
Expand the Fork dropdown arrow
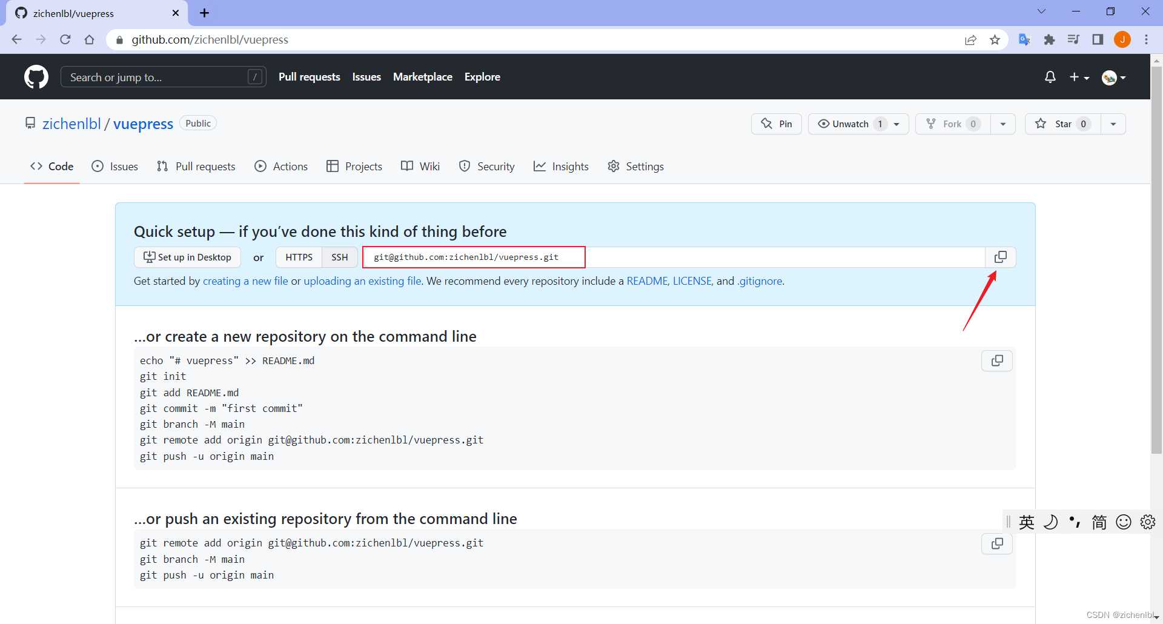click(x=1003, y=124)
